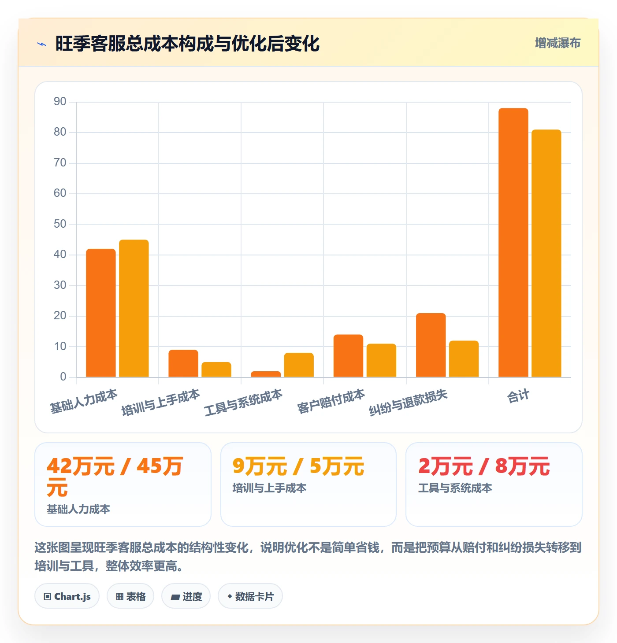Click the 80 tick on the y-axis
Screen dimensions: 617x643
pos(60,132)
